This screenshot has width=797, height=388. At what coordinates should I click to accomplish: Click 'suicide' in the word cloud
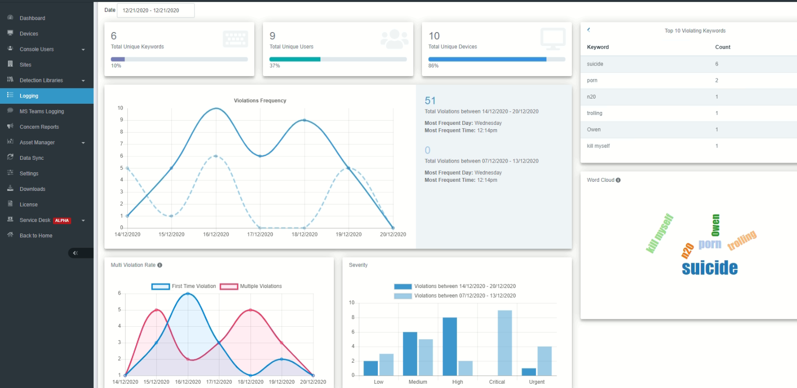pos(709,268)
